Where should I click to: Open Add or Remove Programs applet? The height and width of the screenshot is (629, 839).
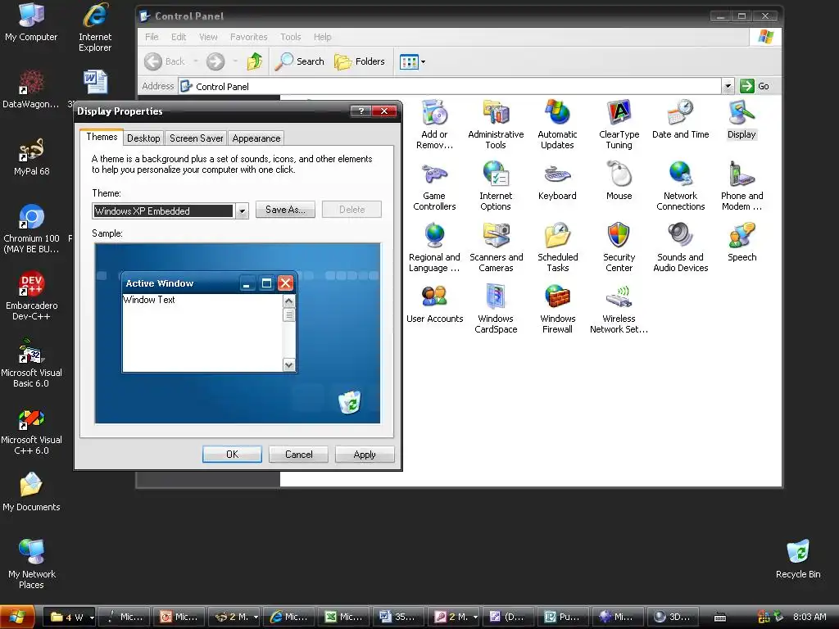tap(434, 124)
